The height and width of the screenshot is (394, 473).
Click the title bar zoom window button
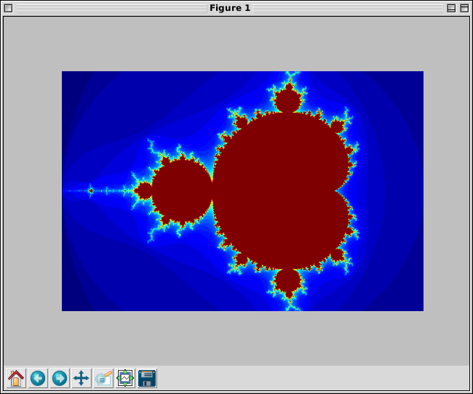click(464, 8)
